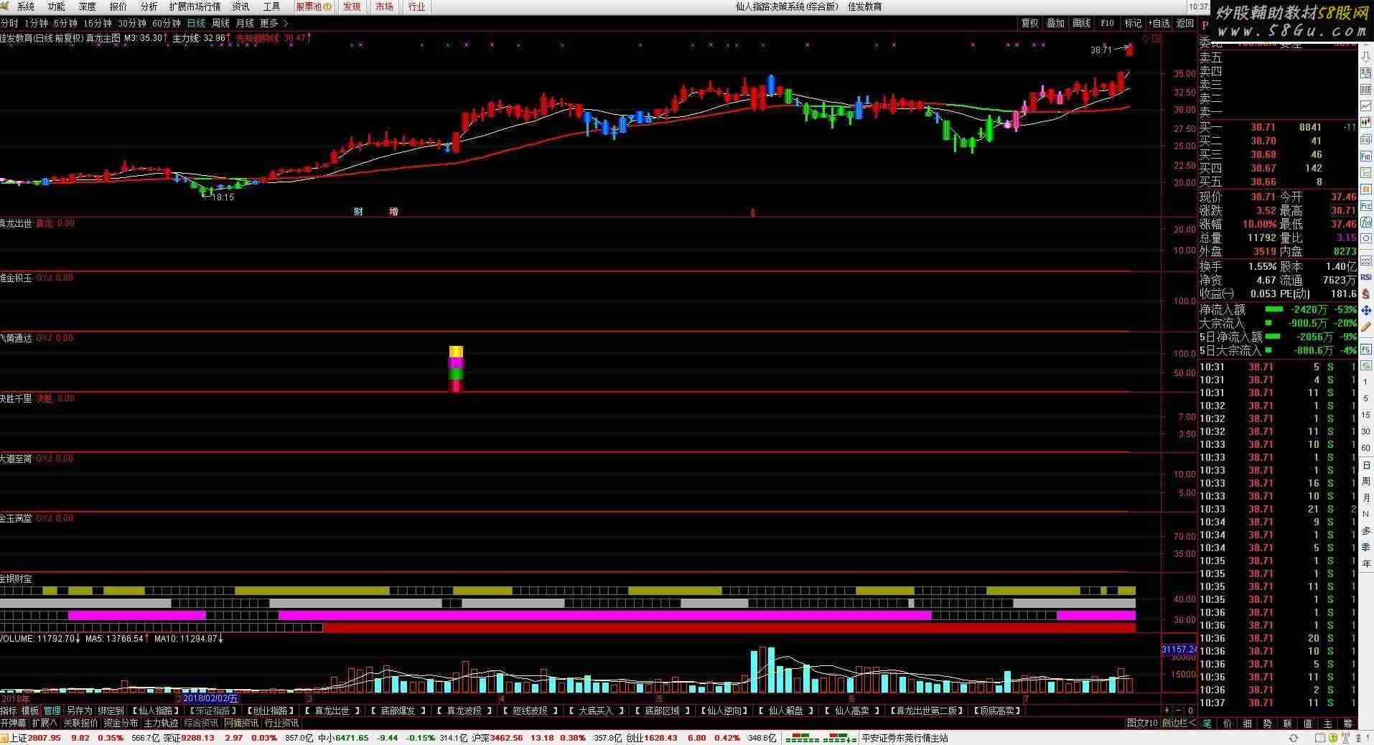Viewport: 1374px width, 745px height.
Task: Switch chart to 60分钟 period
Action: tap(167, 24)
